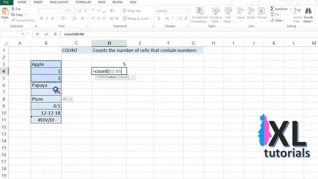Toggle italic formatting
Viewport: 318px width, 179px height.
pos(47,18)
